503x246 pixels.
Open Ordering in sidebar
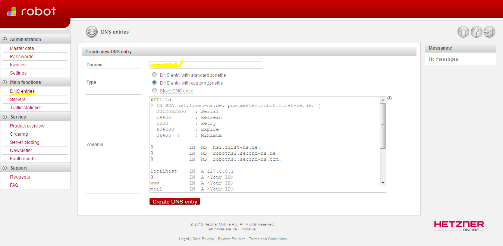[x=19, y=134]
